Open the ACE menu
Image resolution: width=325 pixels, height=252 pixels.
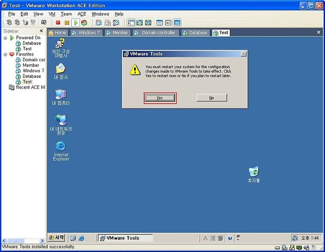click(82, 14)
